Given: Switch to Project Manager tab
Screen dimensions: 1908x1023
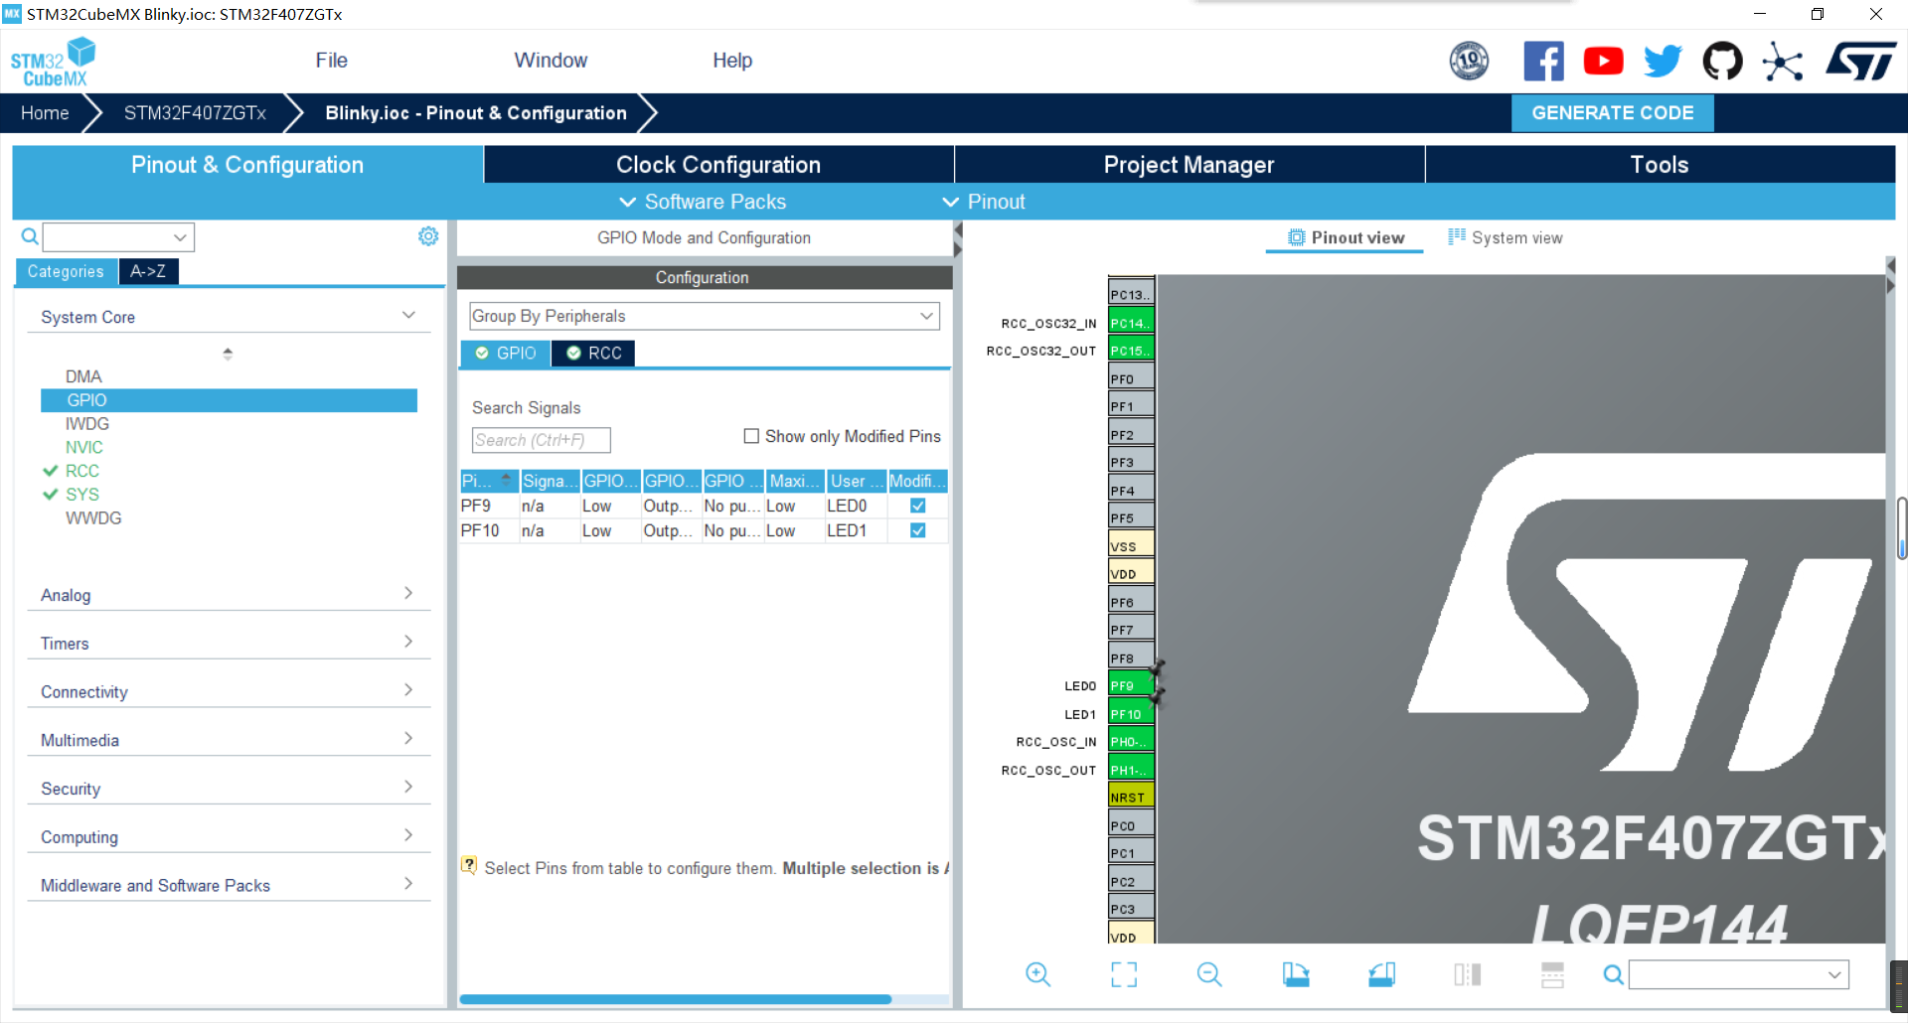Looking at the screenshot, I should click(1189, 165).
